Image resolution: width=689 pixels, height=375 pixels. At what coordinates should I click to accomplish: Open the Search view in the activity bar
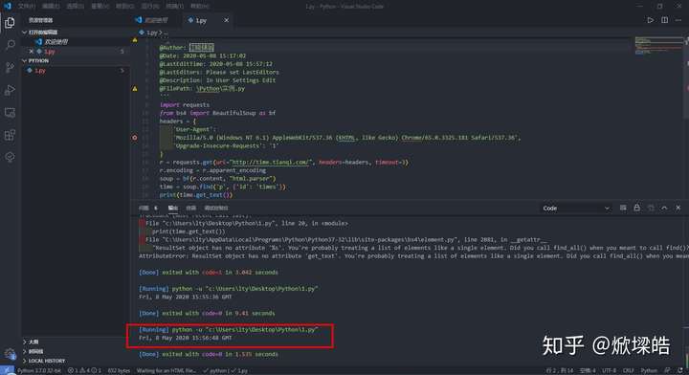(10, 45)
